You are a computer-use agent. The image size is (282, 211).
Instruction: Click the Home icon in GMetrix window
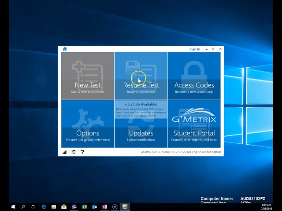click(x=65, y=49)
